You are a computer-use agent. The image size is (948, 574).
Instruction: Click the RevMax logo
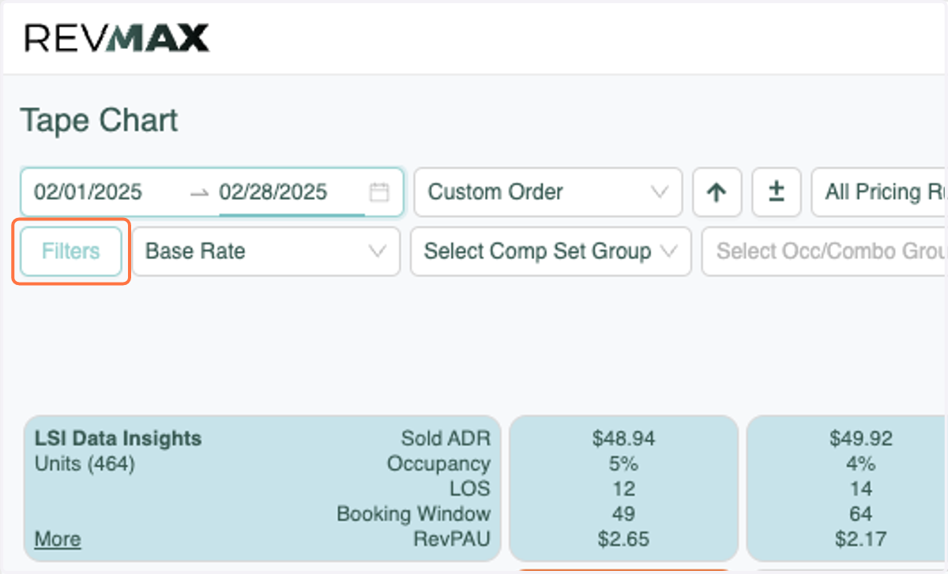pos(117,38)
